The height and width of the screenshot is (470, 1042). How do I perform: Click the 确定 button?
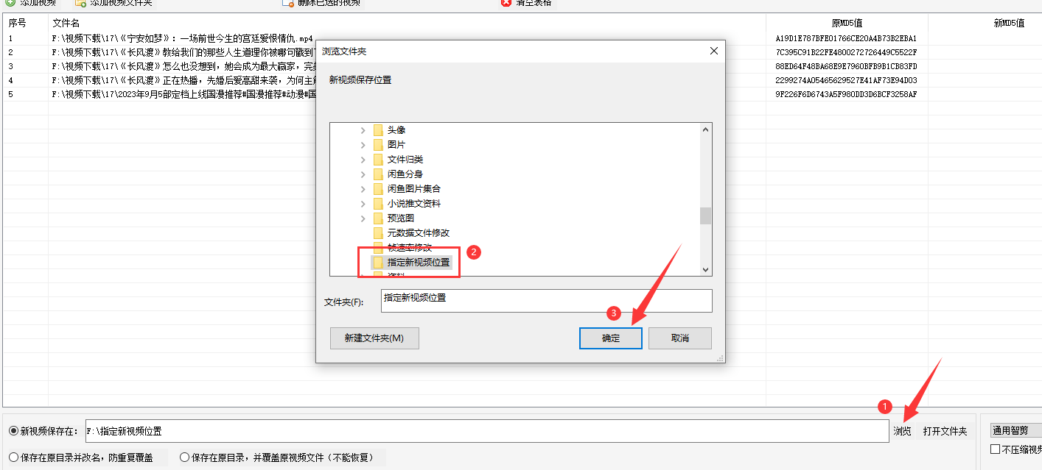point(611,338)
